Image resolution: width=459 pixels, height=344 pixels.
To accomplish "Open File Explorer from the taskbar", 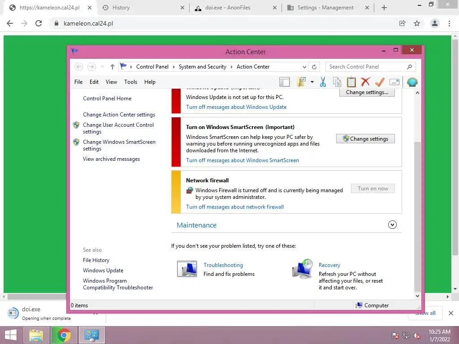I will click(x=36, y=335).
